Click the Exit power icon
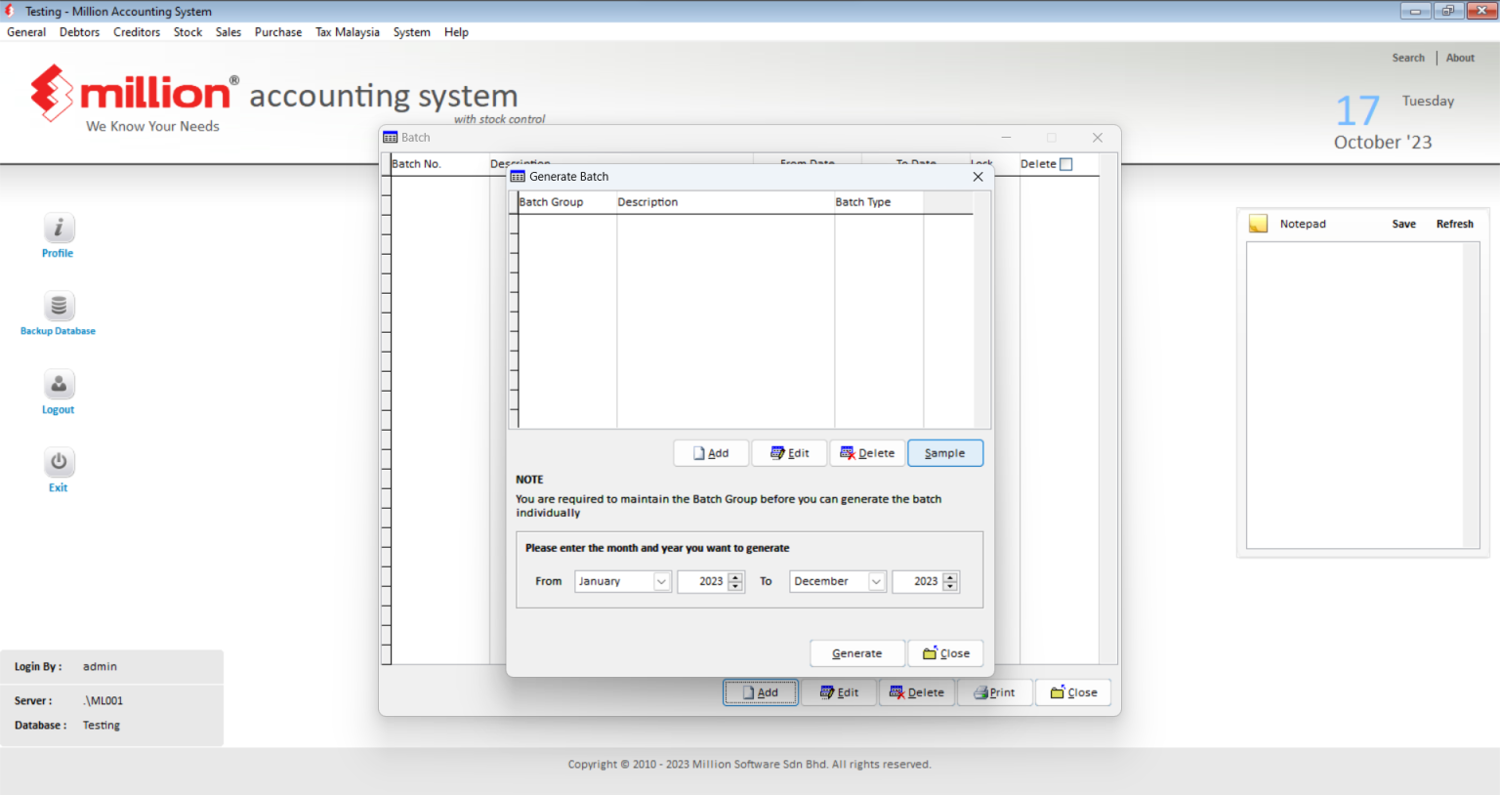Screen dimensions: 1500x795 tap(58, 462)
